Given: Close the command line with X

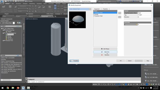Looking at the screenshot, I should 26,79.
